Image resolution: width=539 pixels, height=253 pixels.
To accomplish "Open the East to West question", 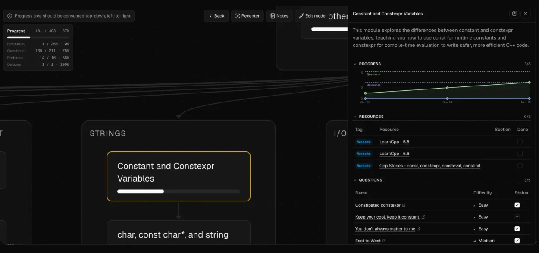I will pyautogui.click(x=368, y=241).
